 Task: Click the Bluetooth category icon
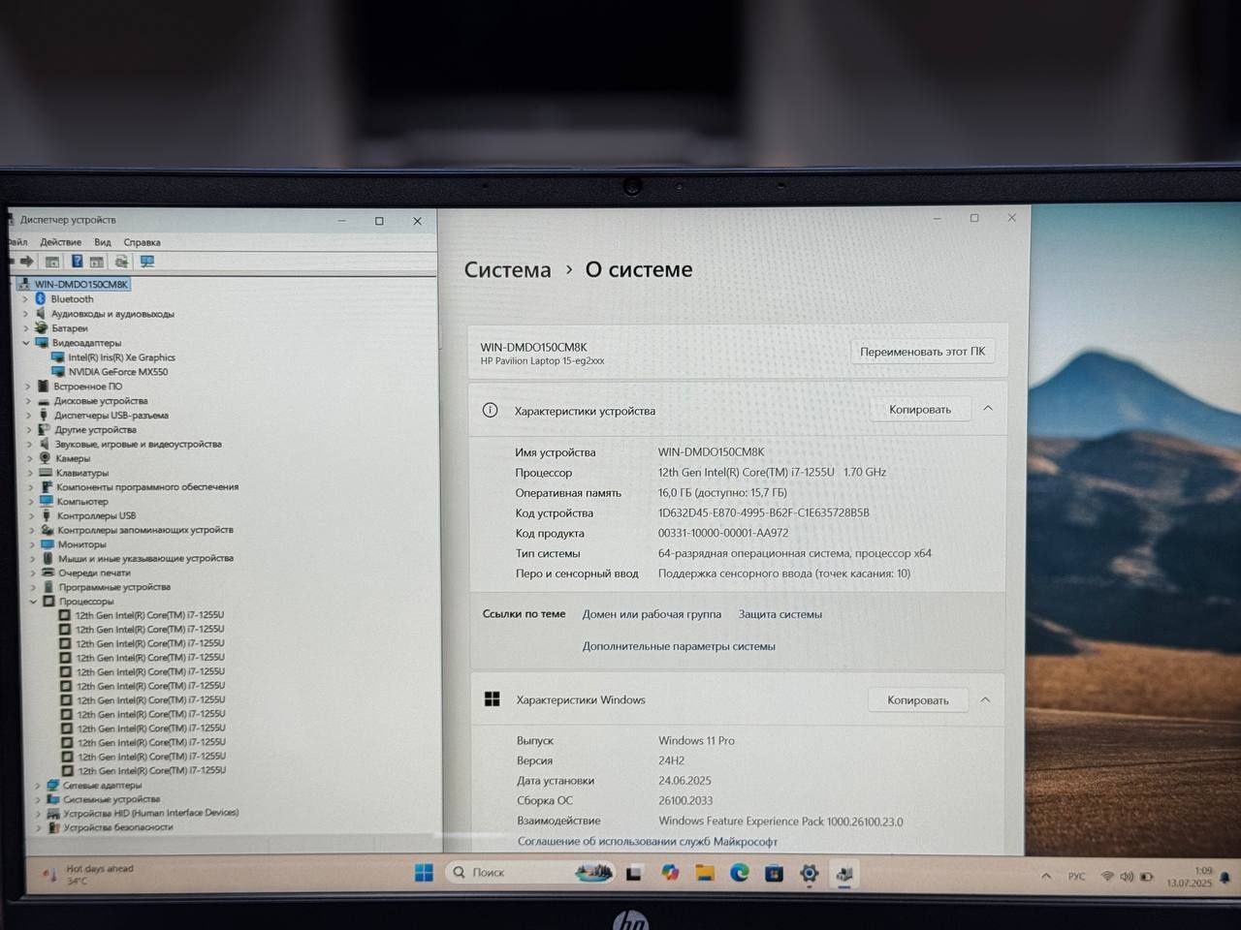tap(41, 298)
